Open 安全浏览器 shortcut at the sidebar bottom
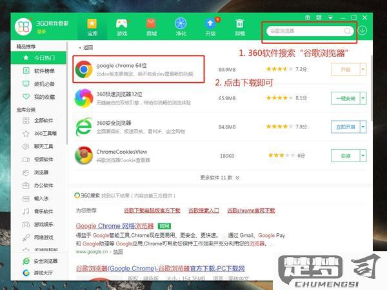 (39, 261)
